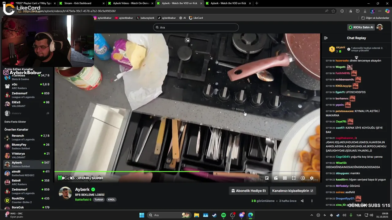Click KICKs Satın Al button
This screenshot has height=220, width=392.
click(x=361, y=27)
